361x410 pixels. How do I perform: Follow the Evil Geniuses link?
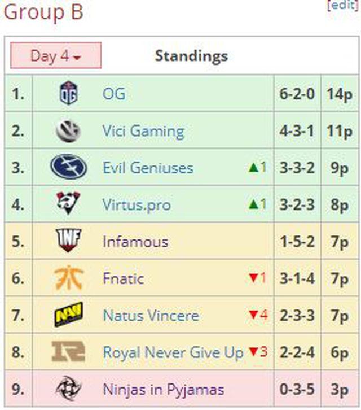click(x=148, y=168)
